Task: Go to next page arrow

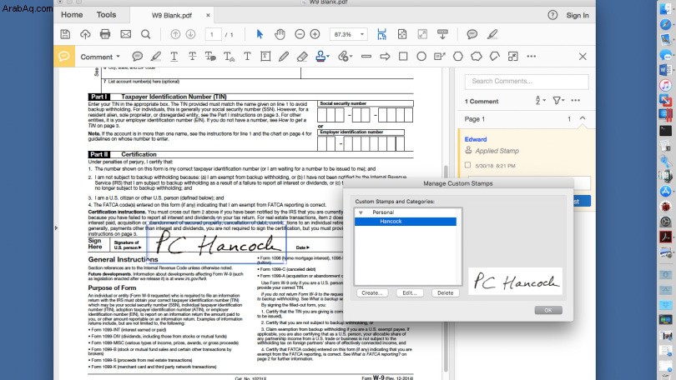Action: tap(190, 34)
